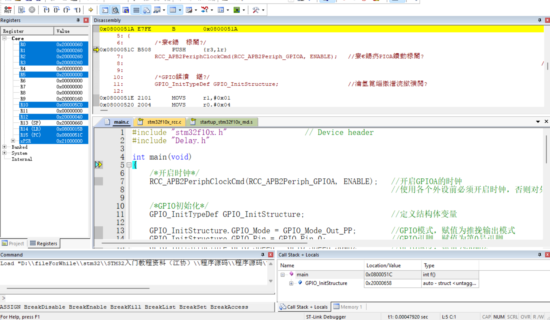
Task: Select the Registers bottom tab
Action: tap(44, 243)
